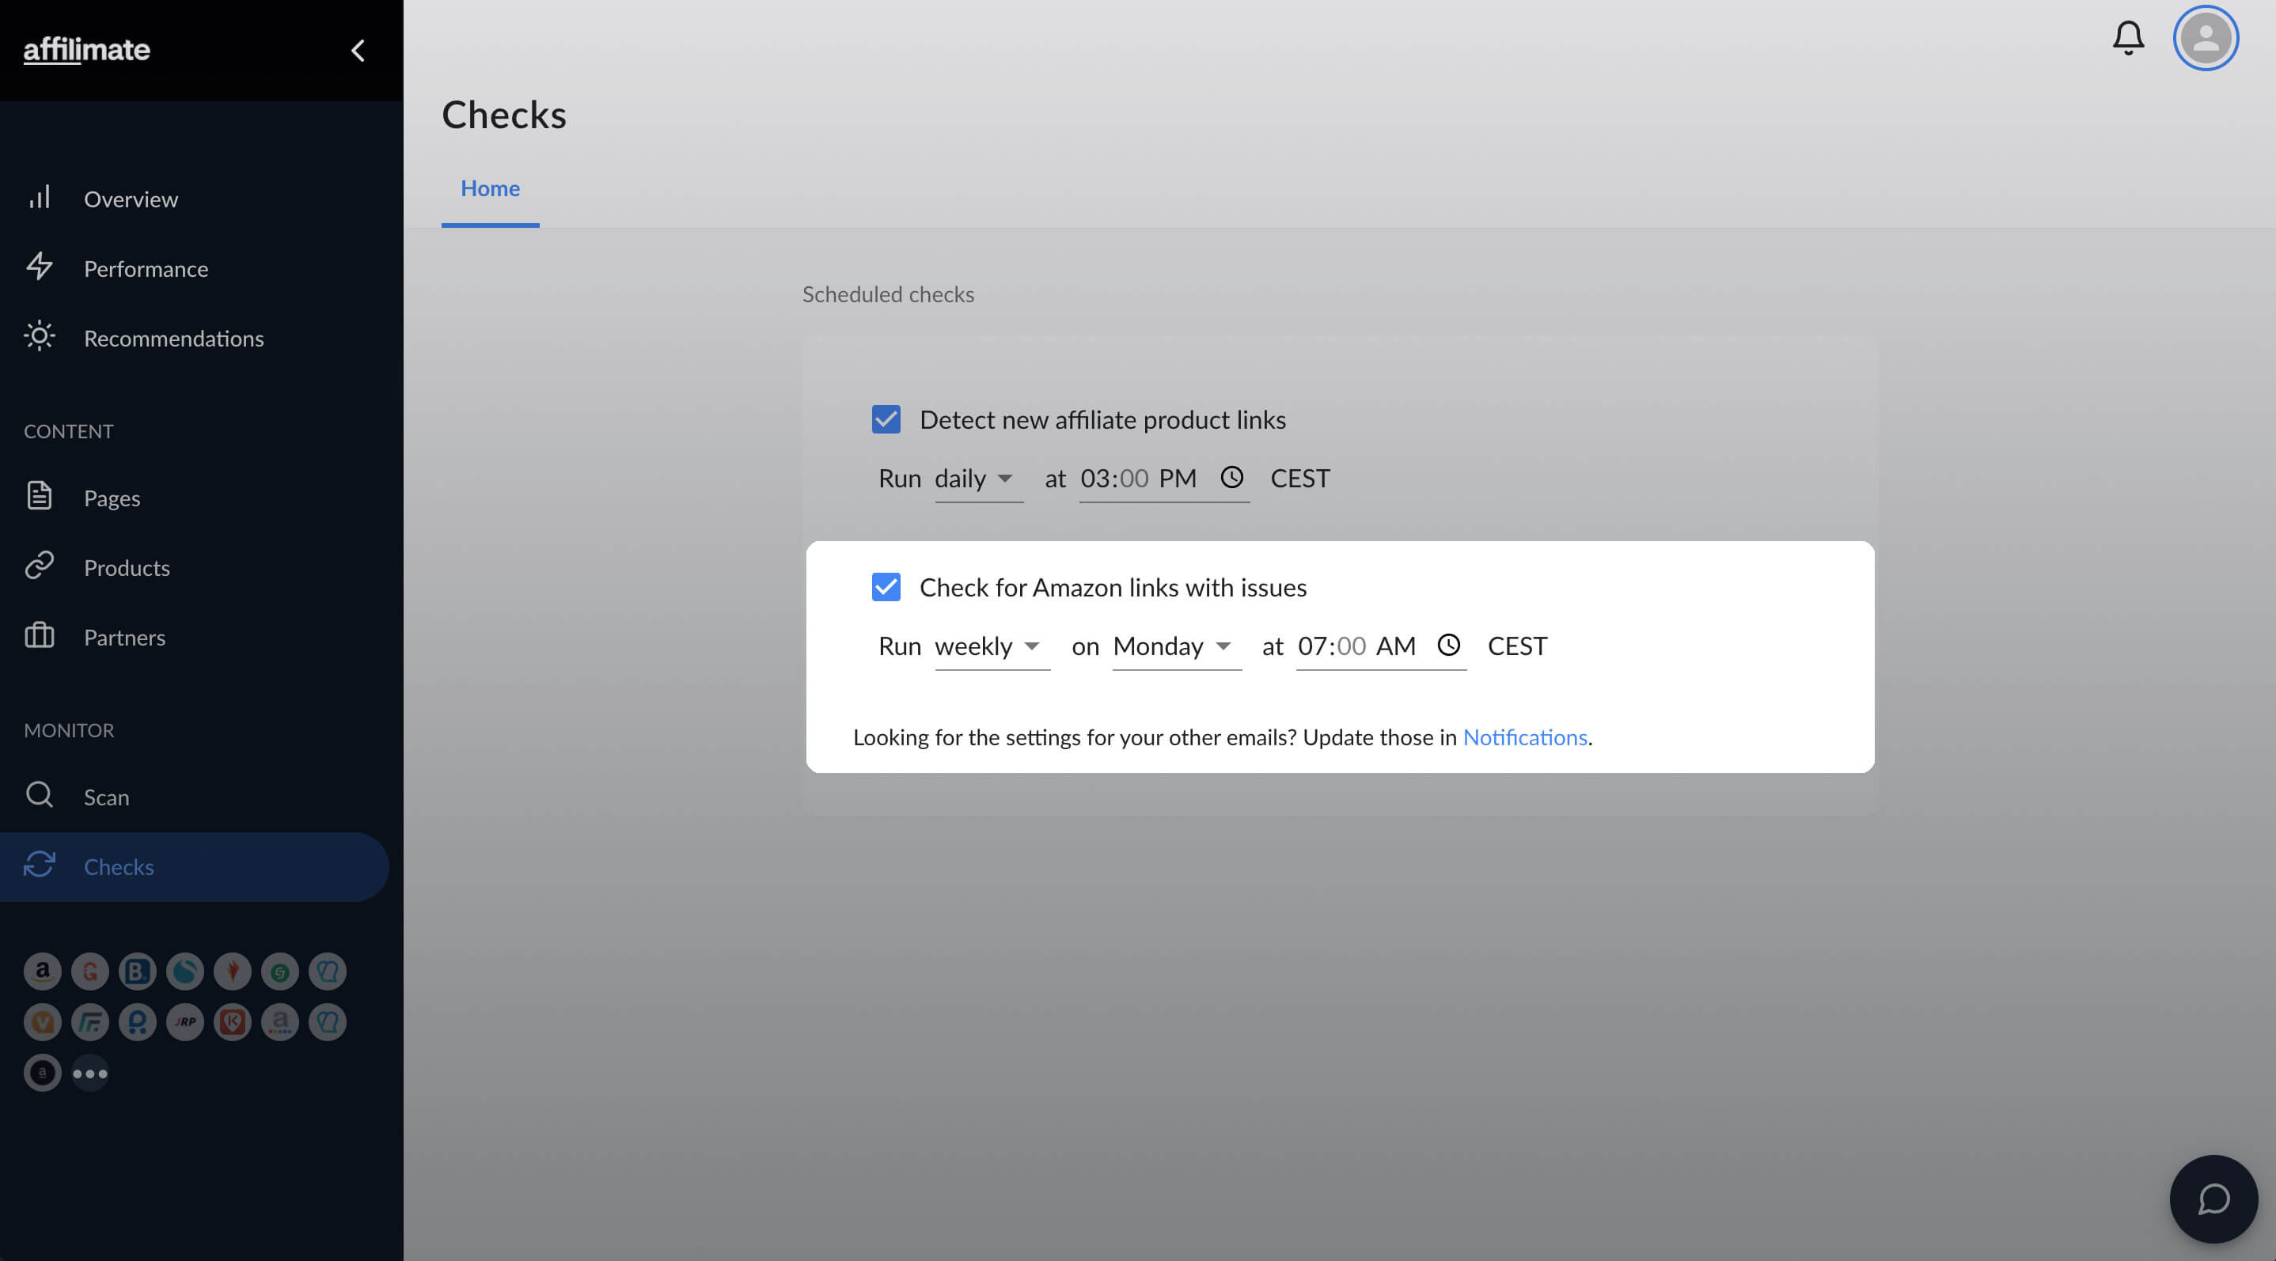The image size is (2276, 1261).
Task: Click the Performance icon in sidebar
Action: coord(39,267)
